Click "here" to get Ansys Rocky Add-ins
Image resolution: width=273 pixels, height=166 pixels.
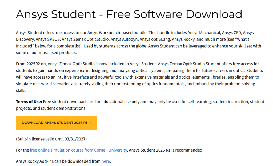click(x=106, y=161)
